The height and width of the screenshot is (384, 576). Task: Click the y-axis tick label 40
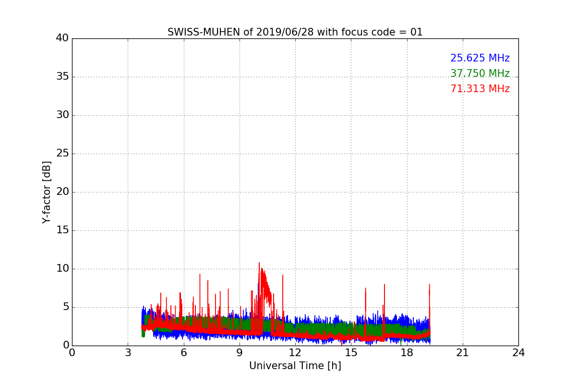coord(62,38)
